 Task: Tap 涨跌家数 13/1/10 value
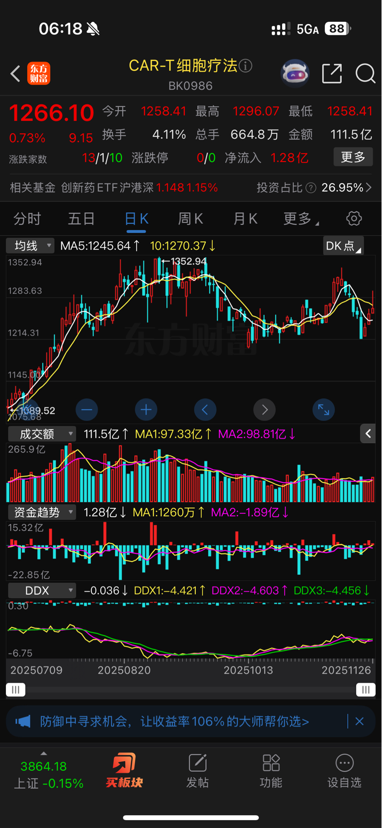tap(102, 158)
